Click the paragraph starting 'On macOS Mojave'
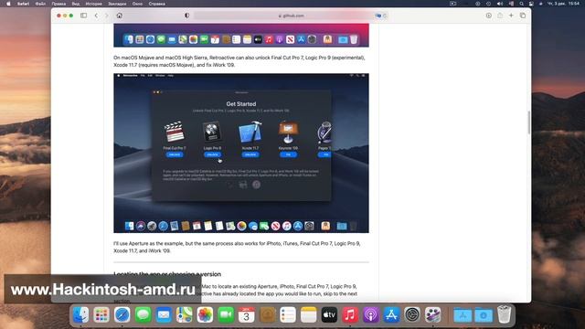The height and width of the screenshot is (329, 585). [239, 61]
